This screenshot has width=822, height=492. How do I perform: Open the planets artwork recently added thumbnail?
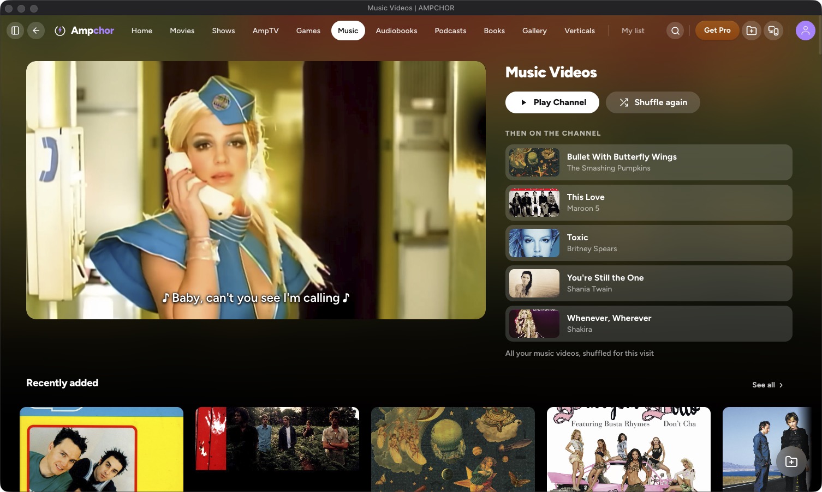[453, 450]
